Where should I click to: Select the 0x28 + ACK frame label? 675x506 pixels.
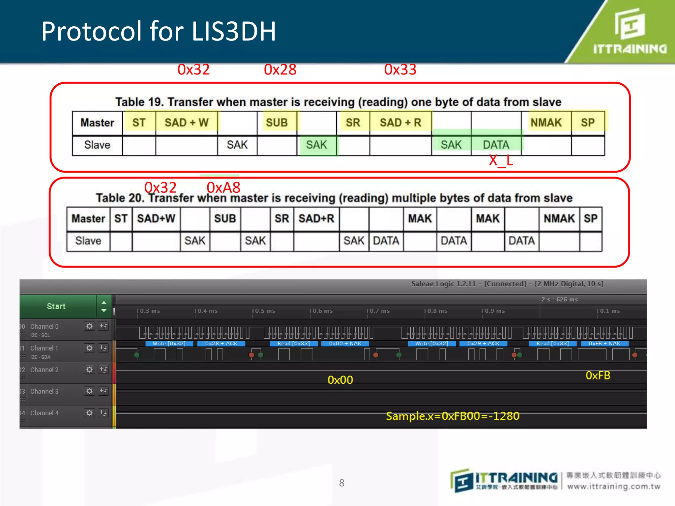(221, 344)
